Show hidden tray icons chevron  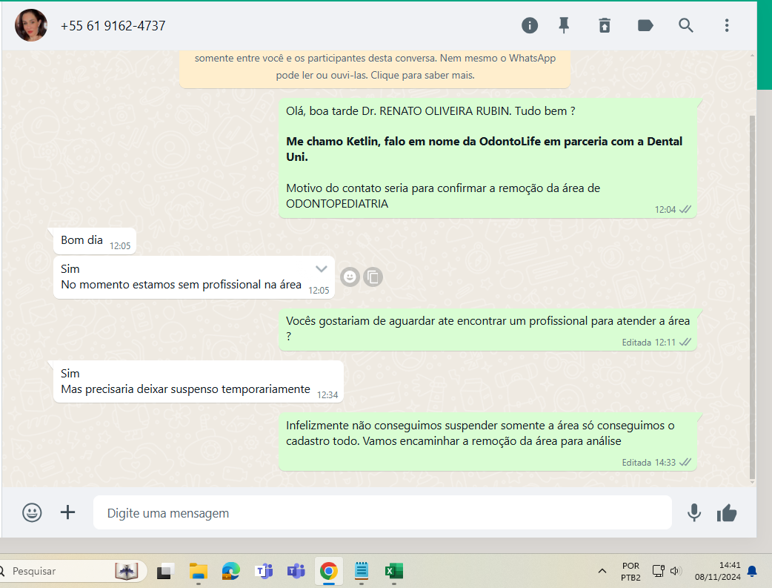click(x=602, y=571)
